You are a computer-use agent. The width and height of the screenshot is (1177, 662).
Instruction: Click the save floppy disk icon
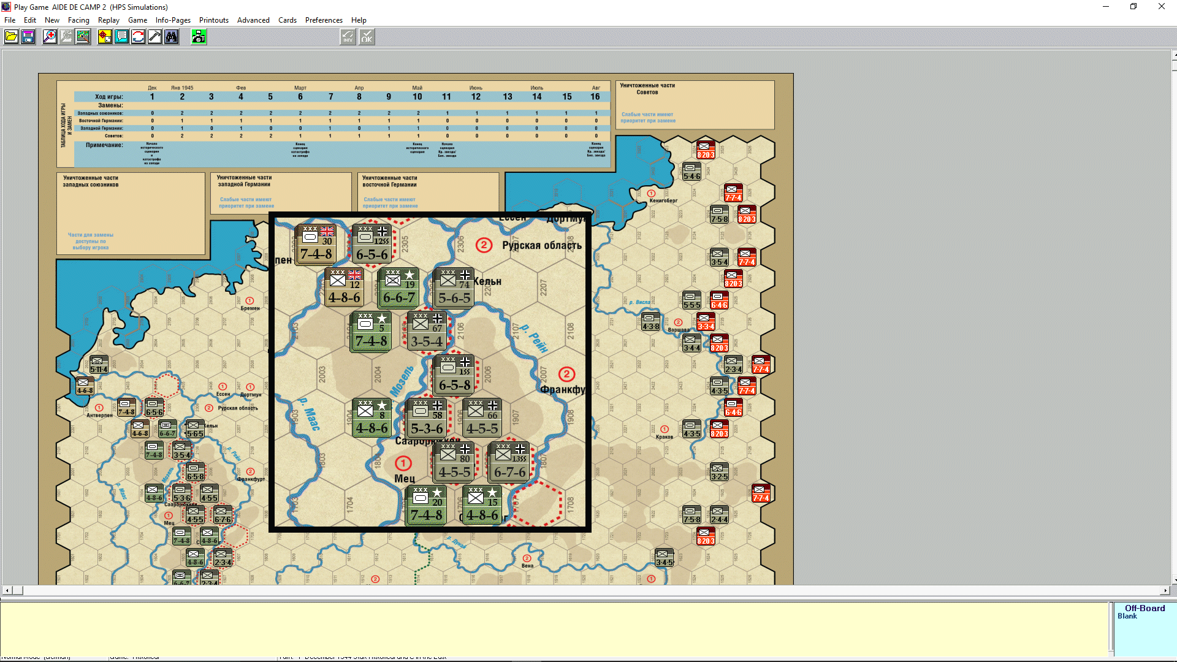coord(28,37)
